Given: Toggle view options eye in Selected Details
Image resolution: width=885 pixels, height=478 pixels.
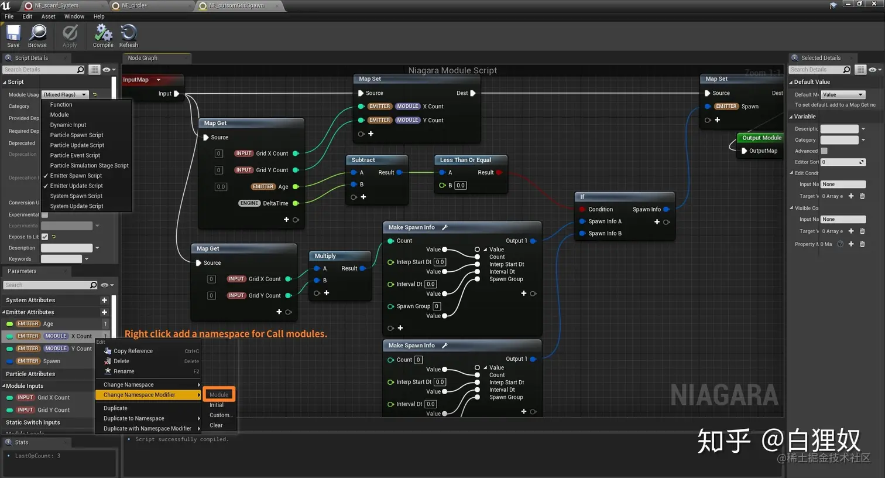Looking at the screenshot, I should pos(875,70).
